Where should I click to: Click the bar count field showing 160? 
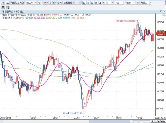[119, 3]
